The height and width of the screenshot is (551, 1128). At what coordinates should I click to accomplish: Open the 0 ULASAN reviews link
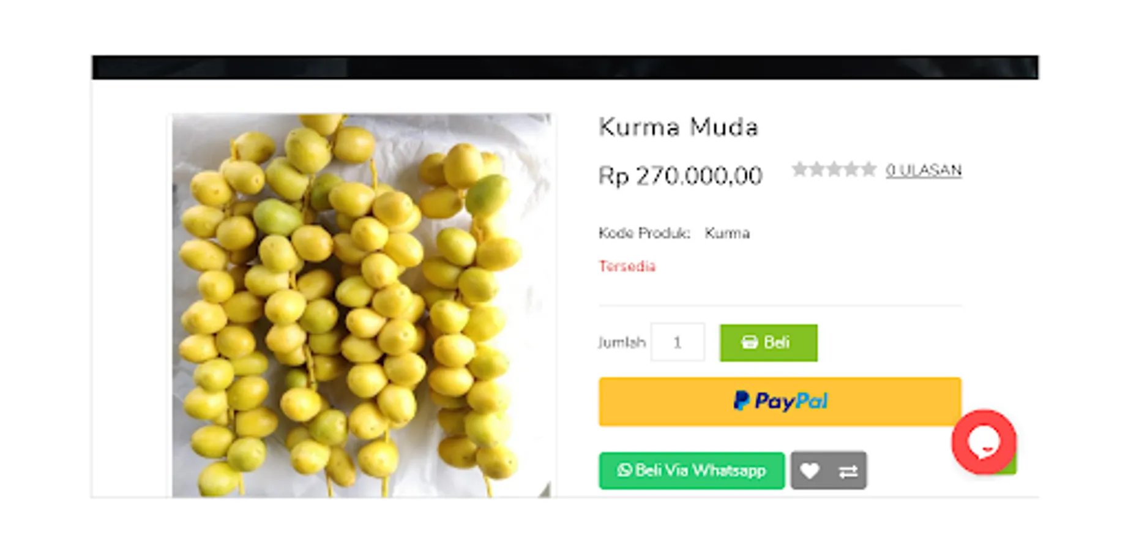[924, 170]
